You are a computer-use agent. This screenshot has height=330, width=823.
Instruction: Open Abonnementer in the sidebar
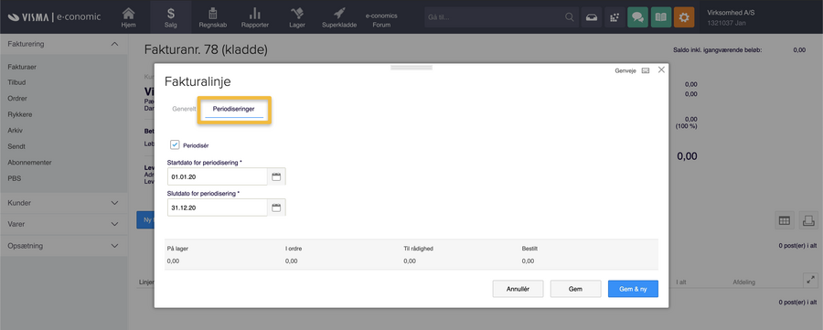click(x=29, y=162)
